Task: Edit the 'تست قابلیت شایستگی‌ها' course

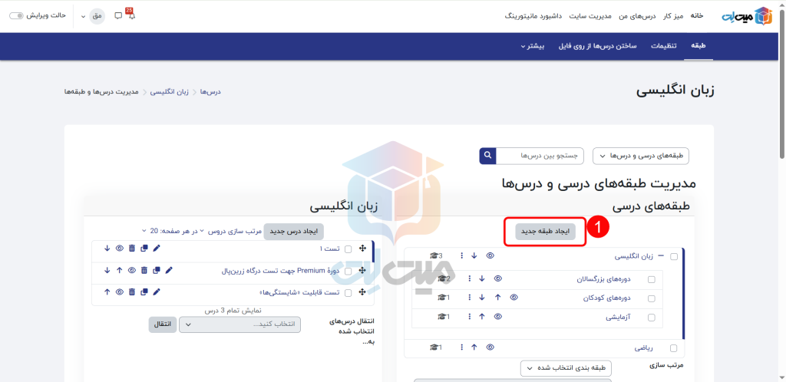Action: point(157,292)
